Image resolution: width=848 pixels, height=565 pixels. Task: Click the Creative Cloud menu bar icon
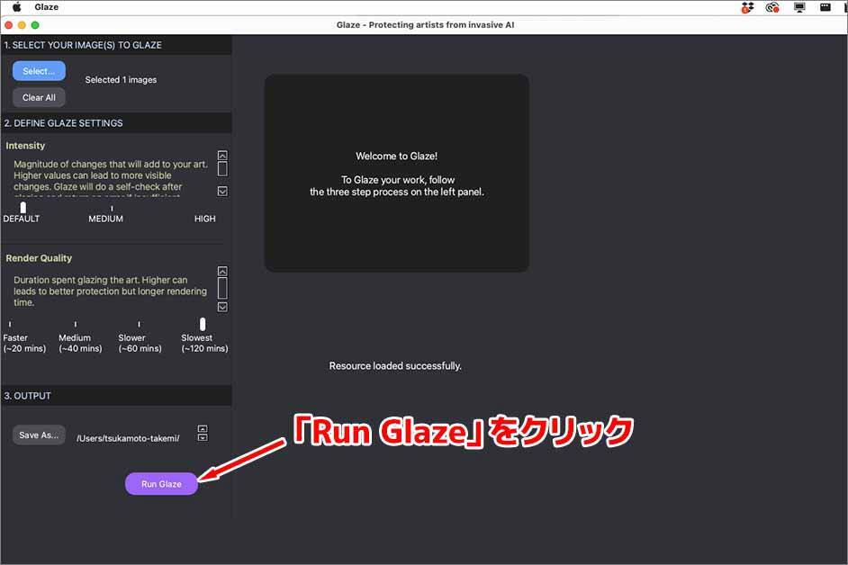771,7
